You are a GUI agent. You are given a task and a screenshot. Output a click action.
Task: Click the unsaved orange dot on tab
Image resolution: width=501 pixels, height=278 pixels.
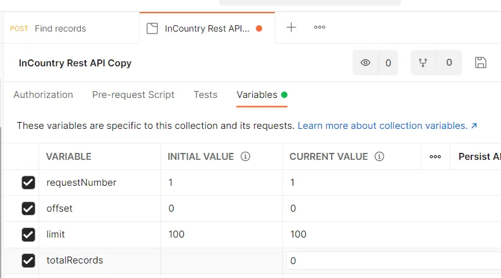(x=259, y=28)
